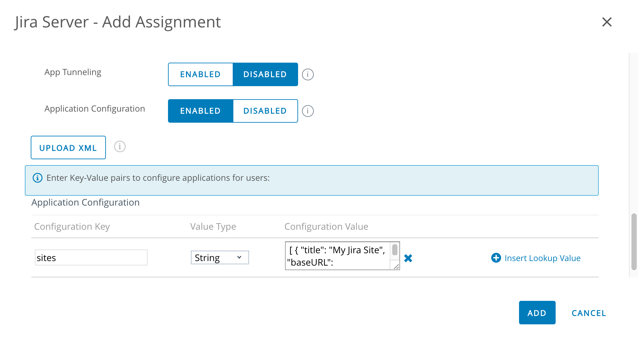This screenshot has height=340, width=638.
Task: Open the Application Configuration toggle info icon
Action: [x=308, y=111]
